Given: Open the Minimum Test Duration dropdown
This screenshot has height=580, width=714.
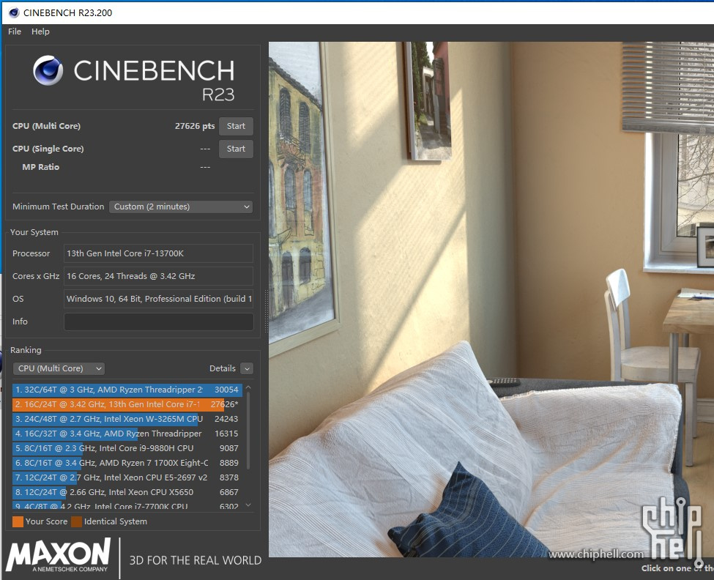Looking at the screenshot, I should tap(181, 207).
